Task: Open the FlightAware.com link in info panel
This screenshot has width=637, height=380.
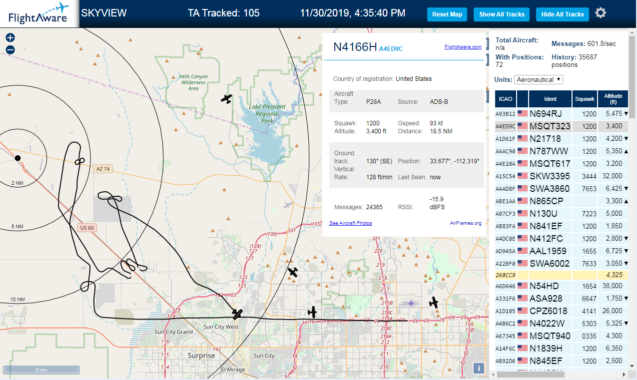Action: click(463, 47)
